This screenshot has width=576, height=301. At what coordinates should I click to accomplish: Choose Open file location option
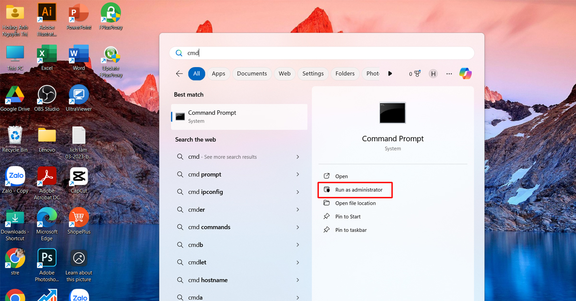(355, 203)
